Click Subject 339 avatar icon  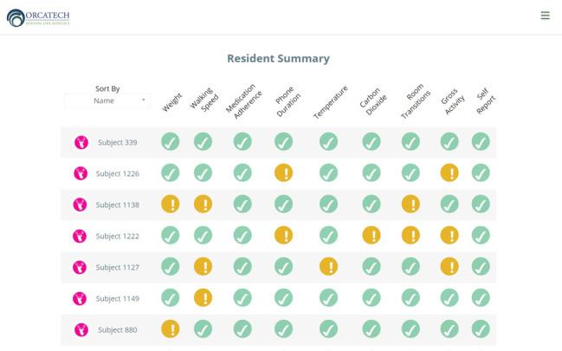pos(81,142)
